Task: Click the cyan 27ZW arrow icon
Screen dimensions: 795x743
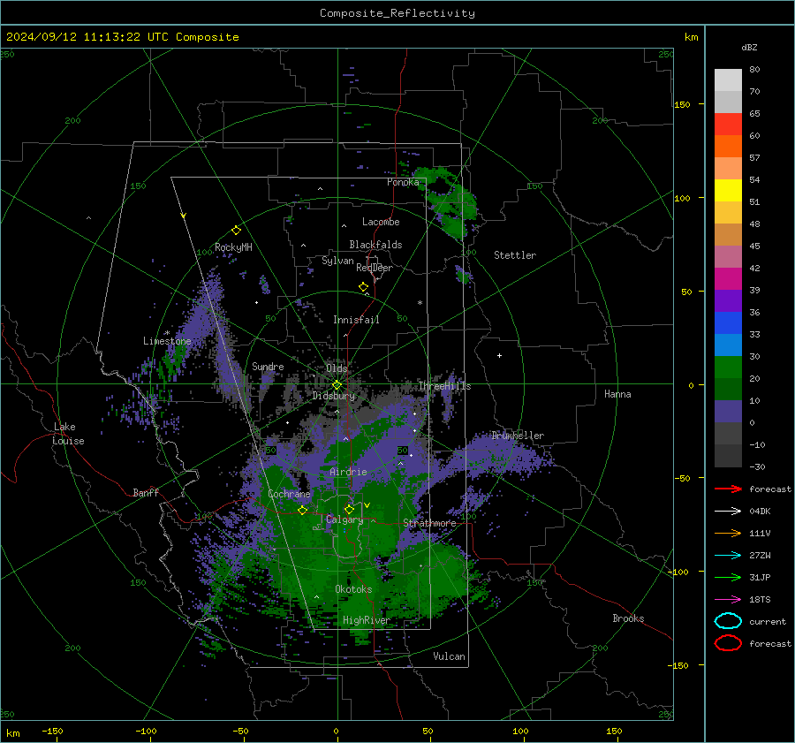Action: (728, 555)
